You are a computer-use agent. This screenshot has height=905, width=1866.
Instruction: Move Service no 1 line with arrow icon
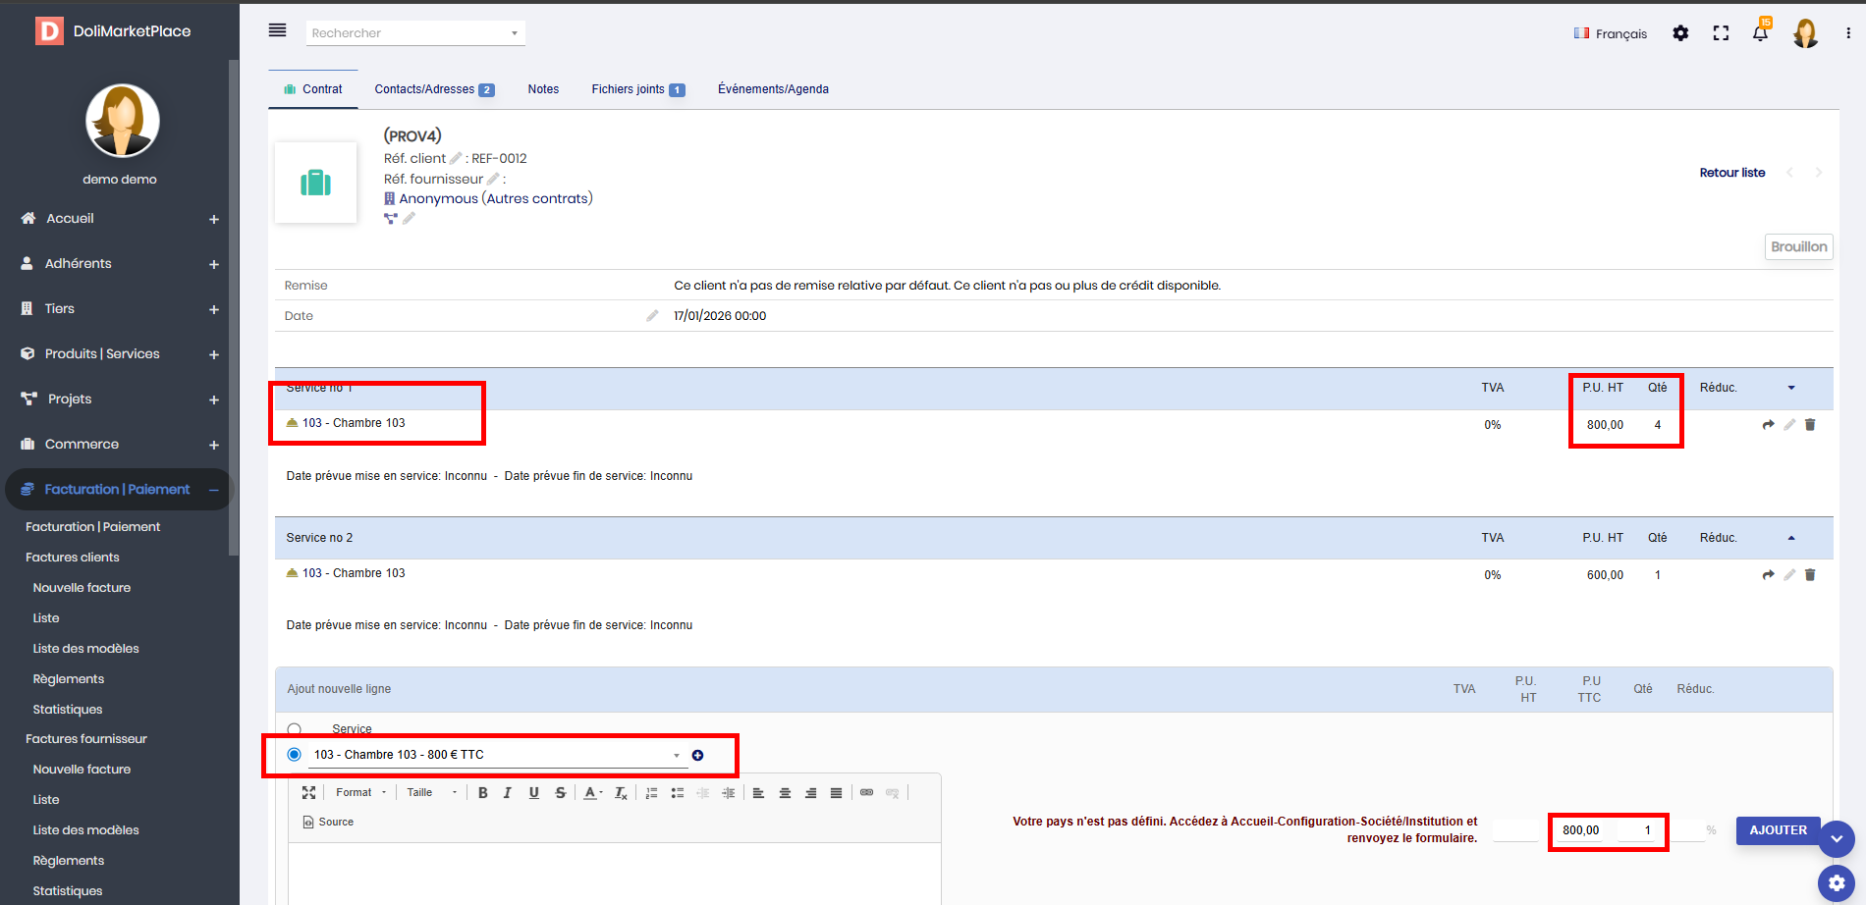point(1769,425)
